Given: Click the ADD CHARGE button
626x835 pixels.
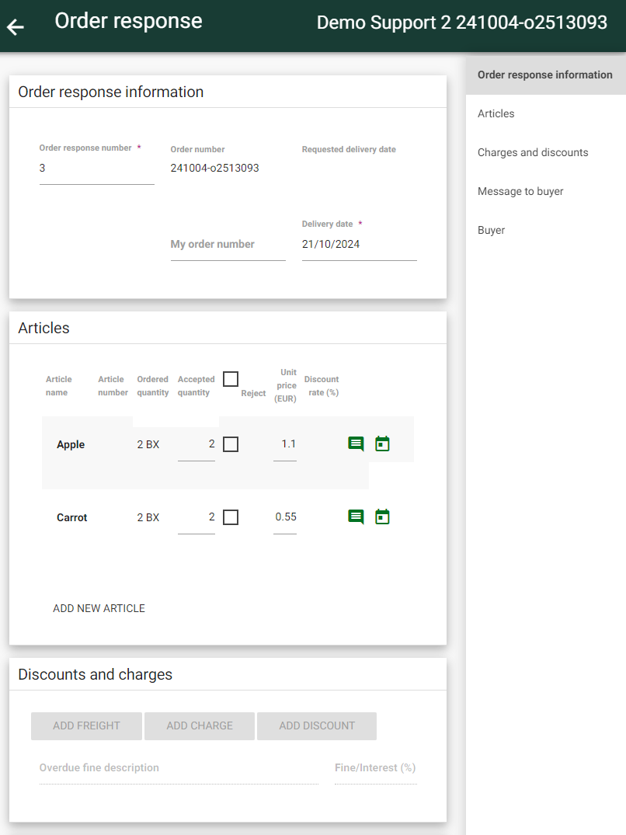Looking at the screenshot, I should point(200,725).
